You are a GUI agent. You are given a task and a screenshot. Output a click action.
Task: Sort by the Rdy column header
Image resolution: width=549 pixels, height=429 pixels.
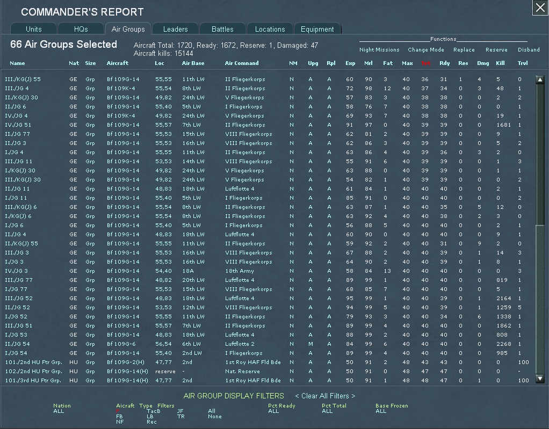tap(445, 63)
